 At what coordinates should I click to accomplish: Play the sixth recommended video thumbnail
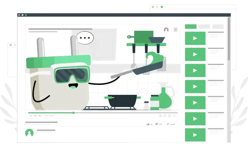pyautogui.click(x=195, y=119)
